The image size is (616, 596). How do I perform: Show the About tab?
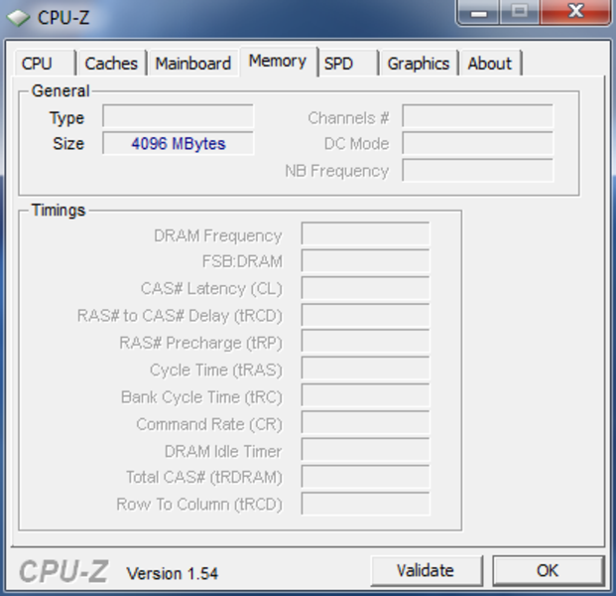coord(490,63)
